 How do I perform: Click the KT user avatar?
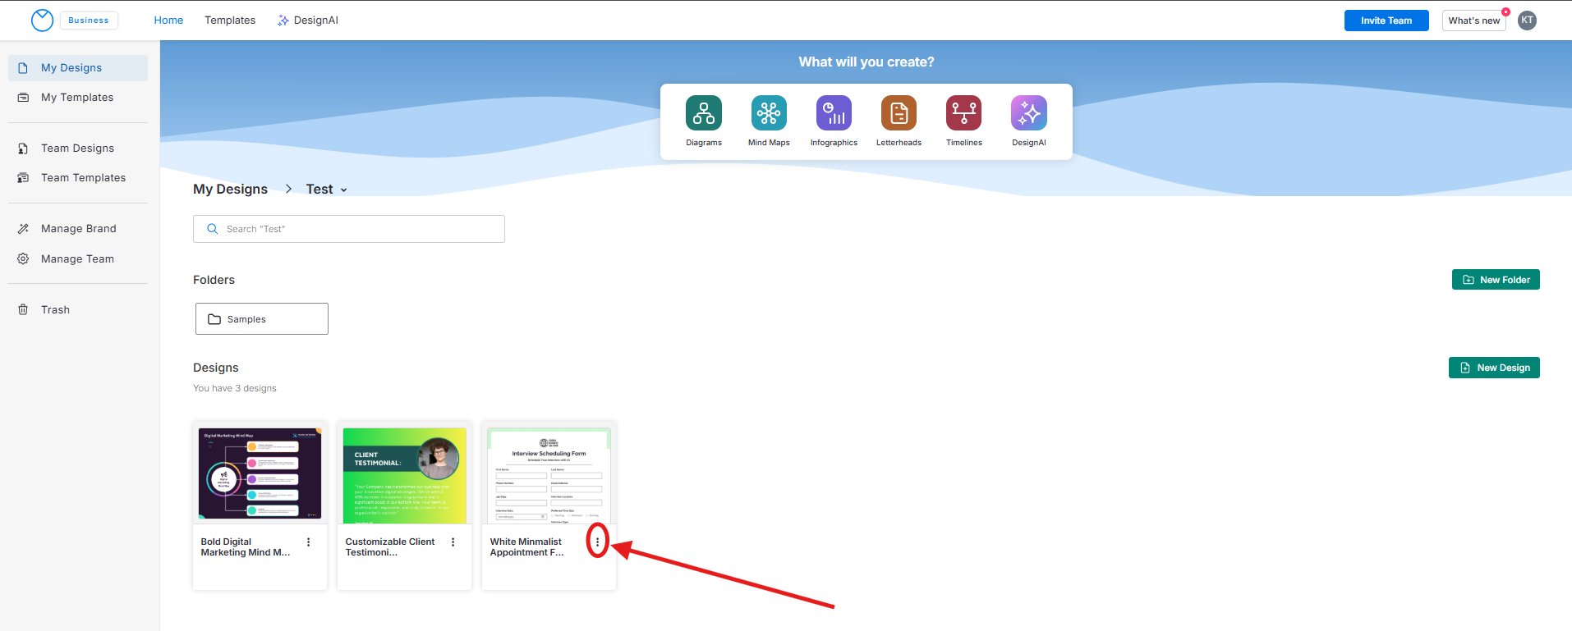(x=1527, y=21)
